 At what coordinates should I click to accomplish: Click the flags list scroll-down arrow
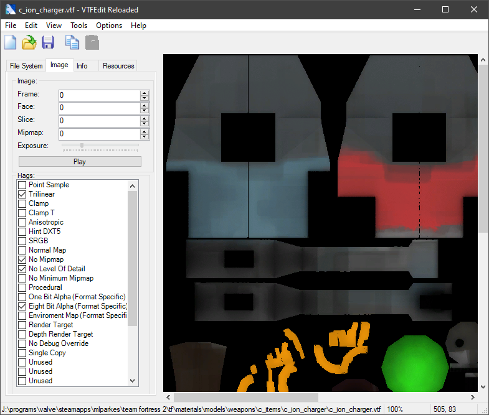click(x=132, y=380)
